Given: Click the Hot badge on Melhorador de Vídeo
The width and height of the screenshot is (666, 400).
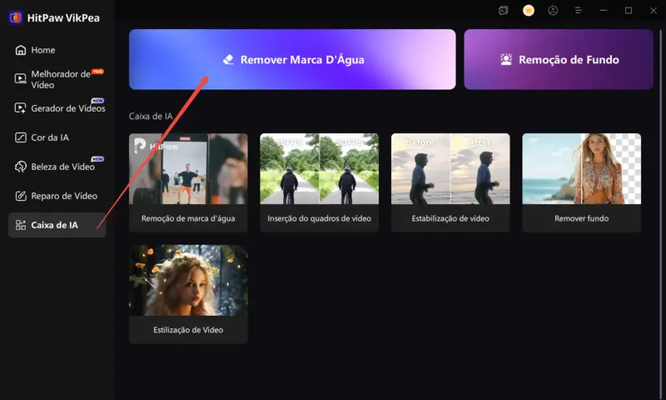Looking at the screenshot, I should point(97,72).
